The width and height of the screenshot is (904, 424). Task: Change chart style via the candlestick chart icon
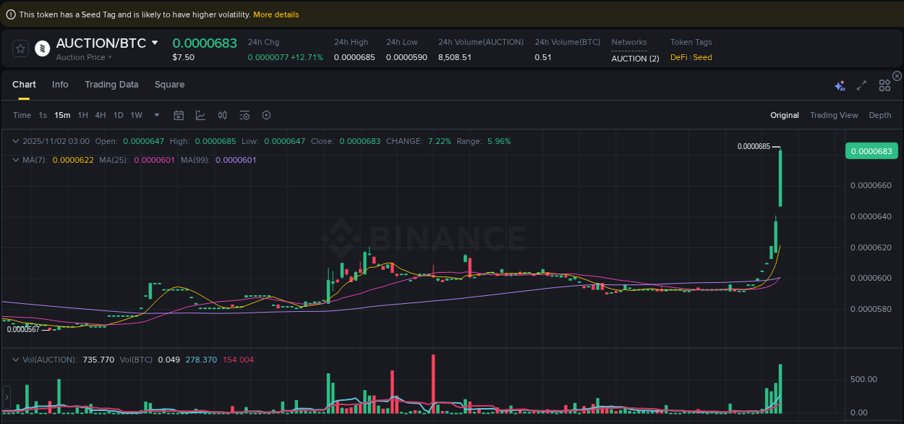click(x=201, y=115)
